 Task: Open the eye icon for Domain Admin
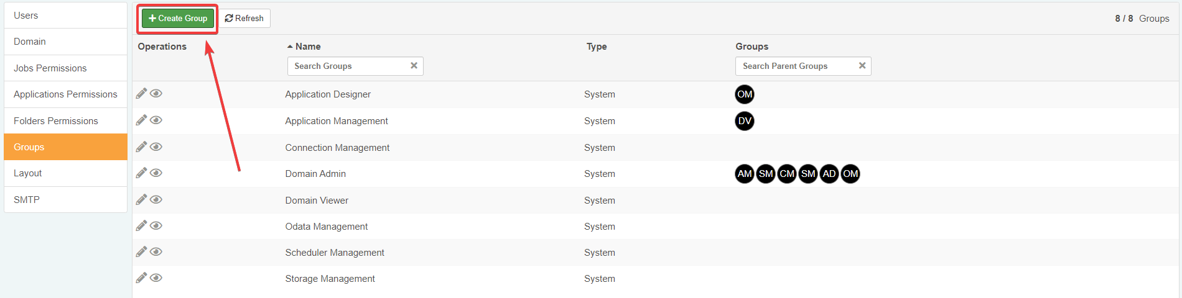click(x=156, y=173)
